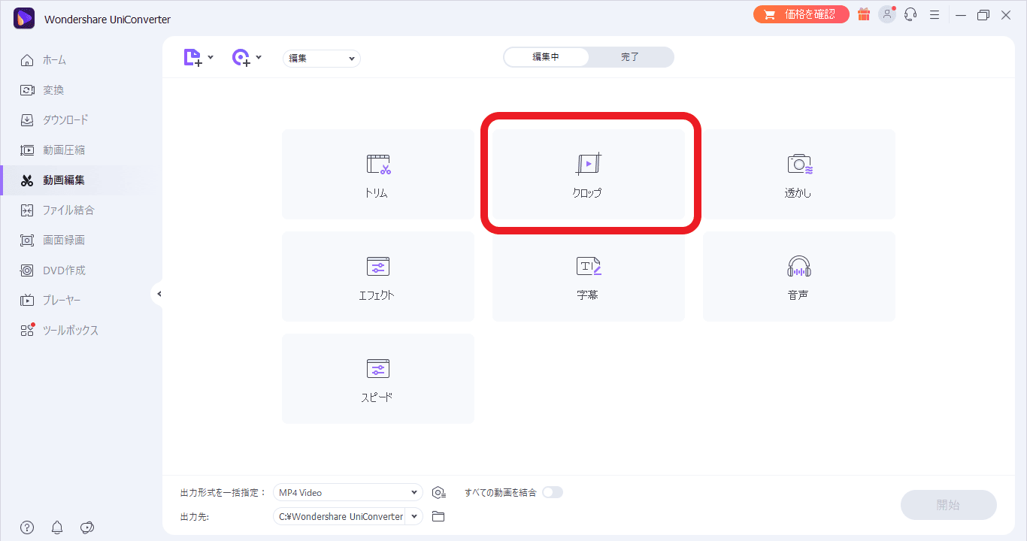Click the output format settings gear icon
The image size is (1027, 541).
click(x=439, y=493)
